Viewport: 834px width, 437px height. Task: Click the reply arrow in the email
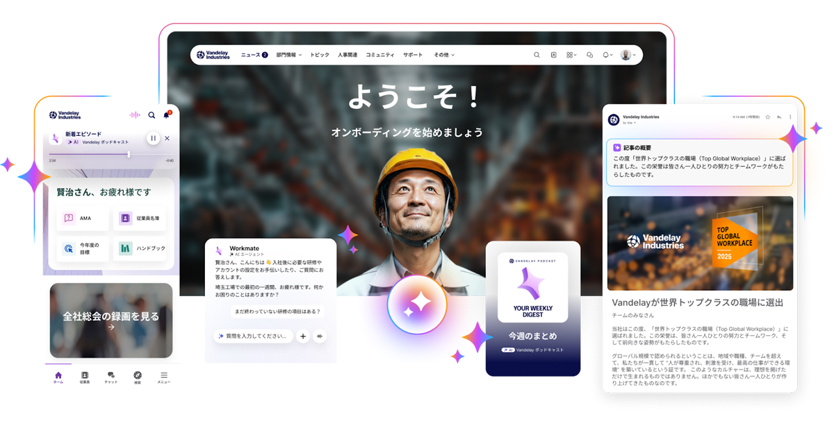pyautogui.click(x=779, y=117)
